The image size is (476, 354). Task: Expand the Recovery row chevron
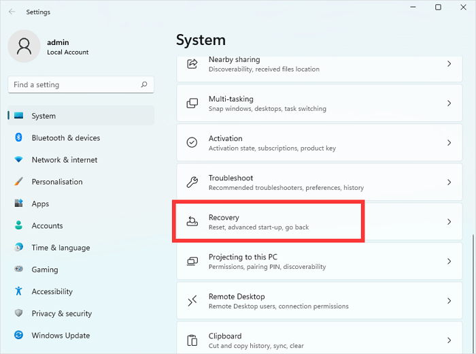tap(449, 222)
